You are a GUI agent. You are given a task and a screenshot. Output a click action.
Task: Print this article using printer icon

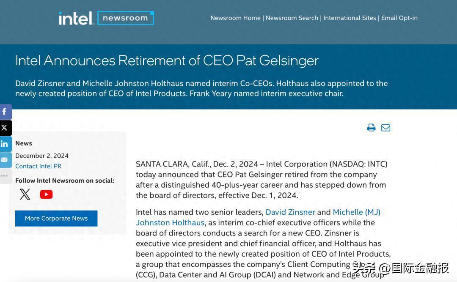[x=372, y=128]
